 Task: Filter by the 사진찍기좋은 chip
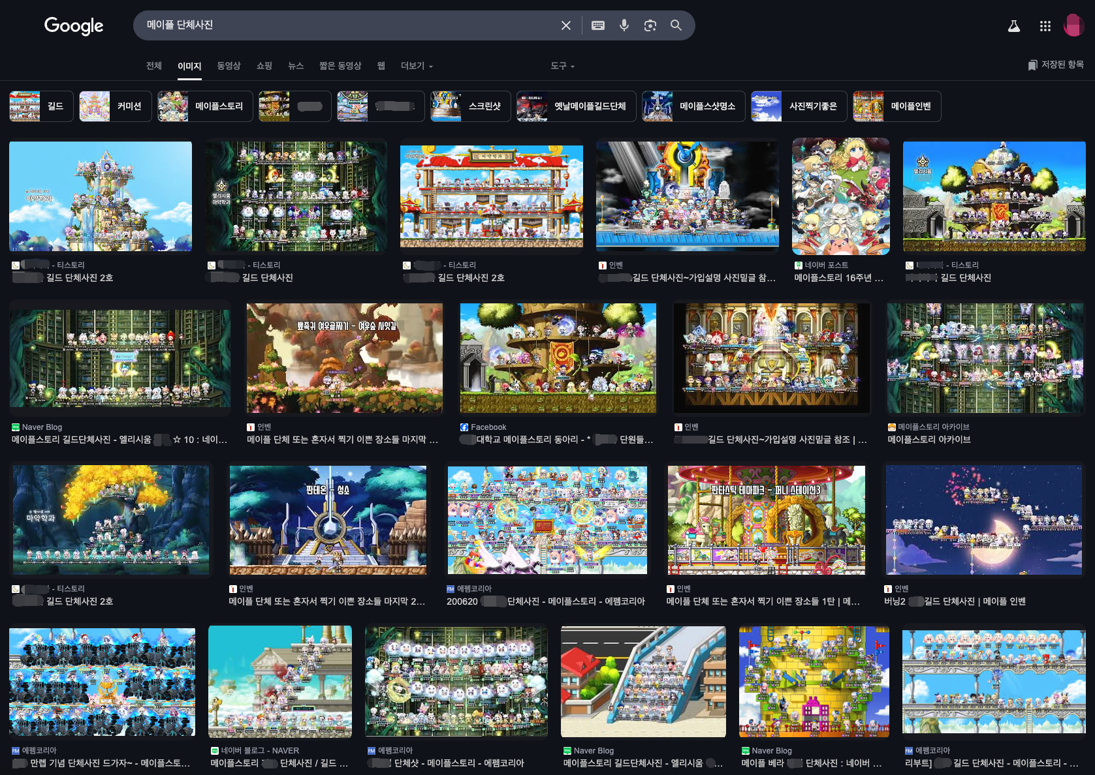pyautogui.click(x=799, y=106)
